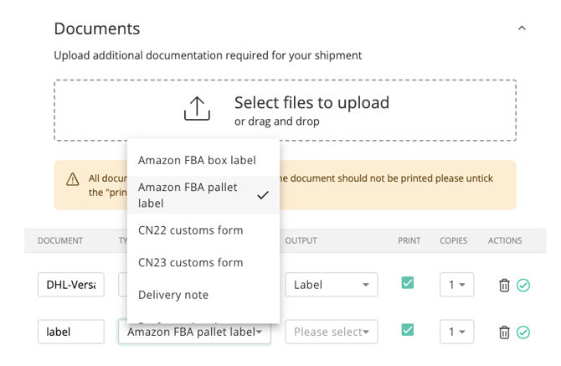Click the upload arrow icon
Viewport: 561px width, 366px height.
pos(197,108)
